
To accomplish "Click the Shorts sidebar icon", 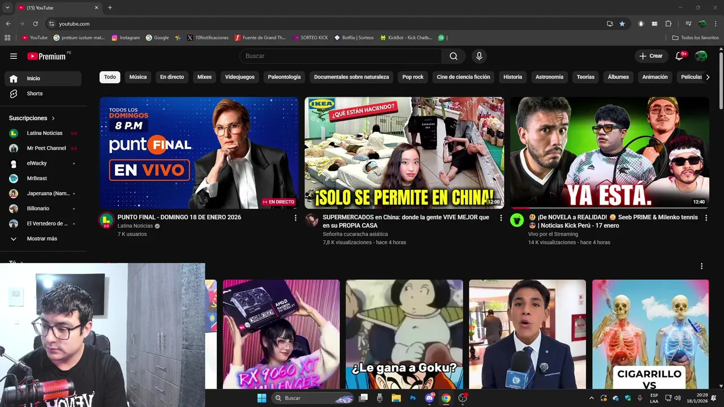I will [14, 93].
